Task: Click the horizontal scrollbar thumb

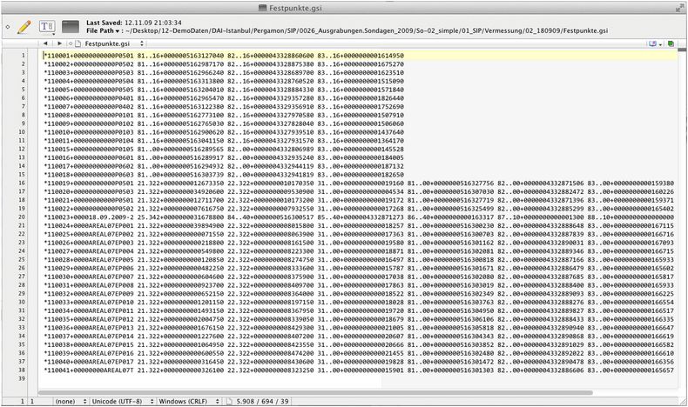Action: pyautogui.click(x=316, y=393)
